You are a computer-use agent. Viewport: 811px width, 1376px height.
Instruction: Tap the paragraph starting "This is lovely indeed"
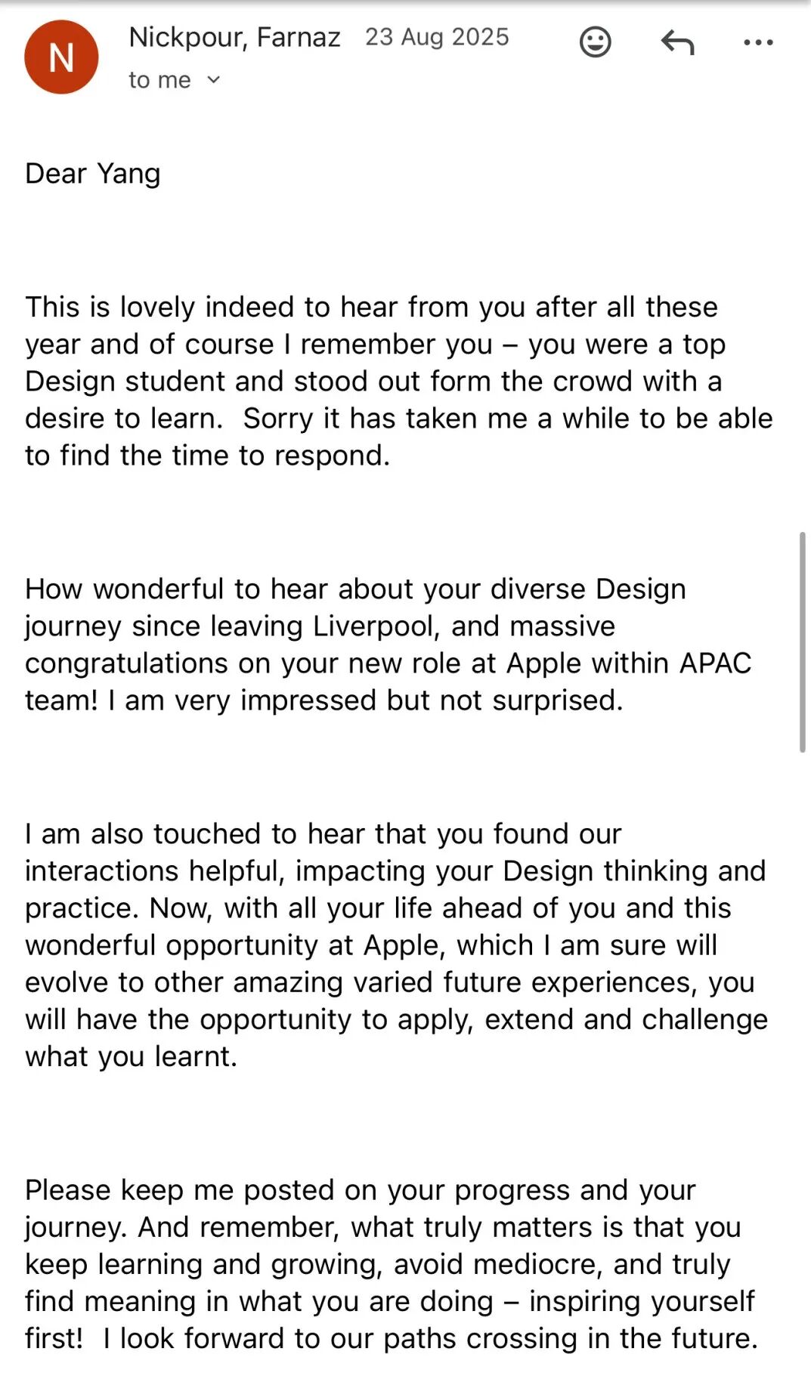[399, 381]
